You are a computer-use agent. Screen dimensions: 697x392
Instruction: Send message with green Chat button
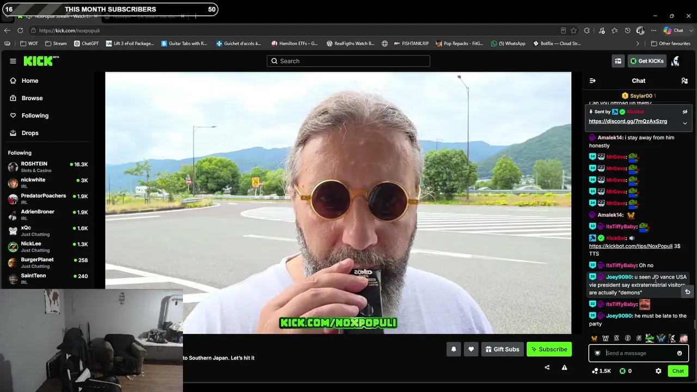[x=678, y=371]
